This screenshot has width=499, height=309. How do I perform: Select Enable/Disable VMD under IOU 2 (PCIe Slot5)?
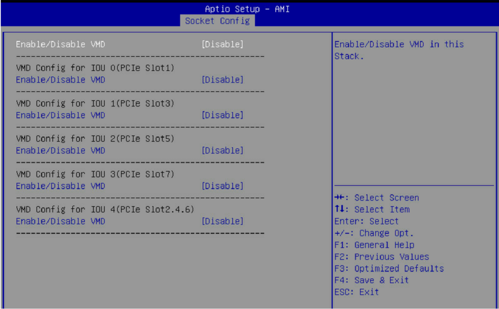coord(60,150)
